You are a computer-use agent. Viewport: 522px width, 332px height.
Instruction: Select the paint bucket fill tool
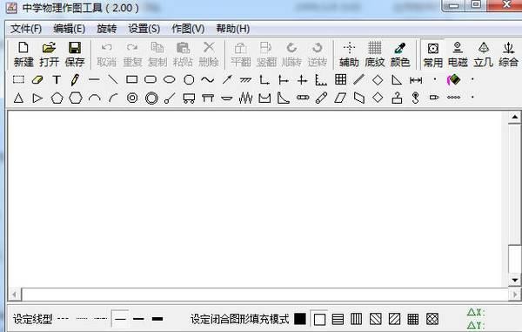[453, 79]
